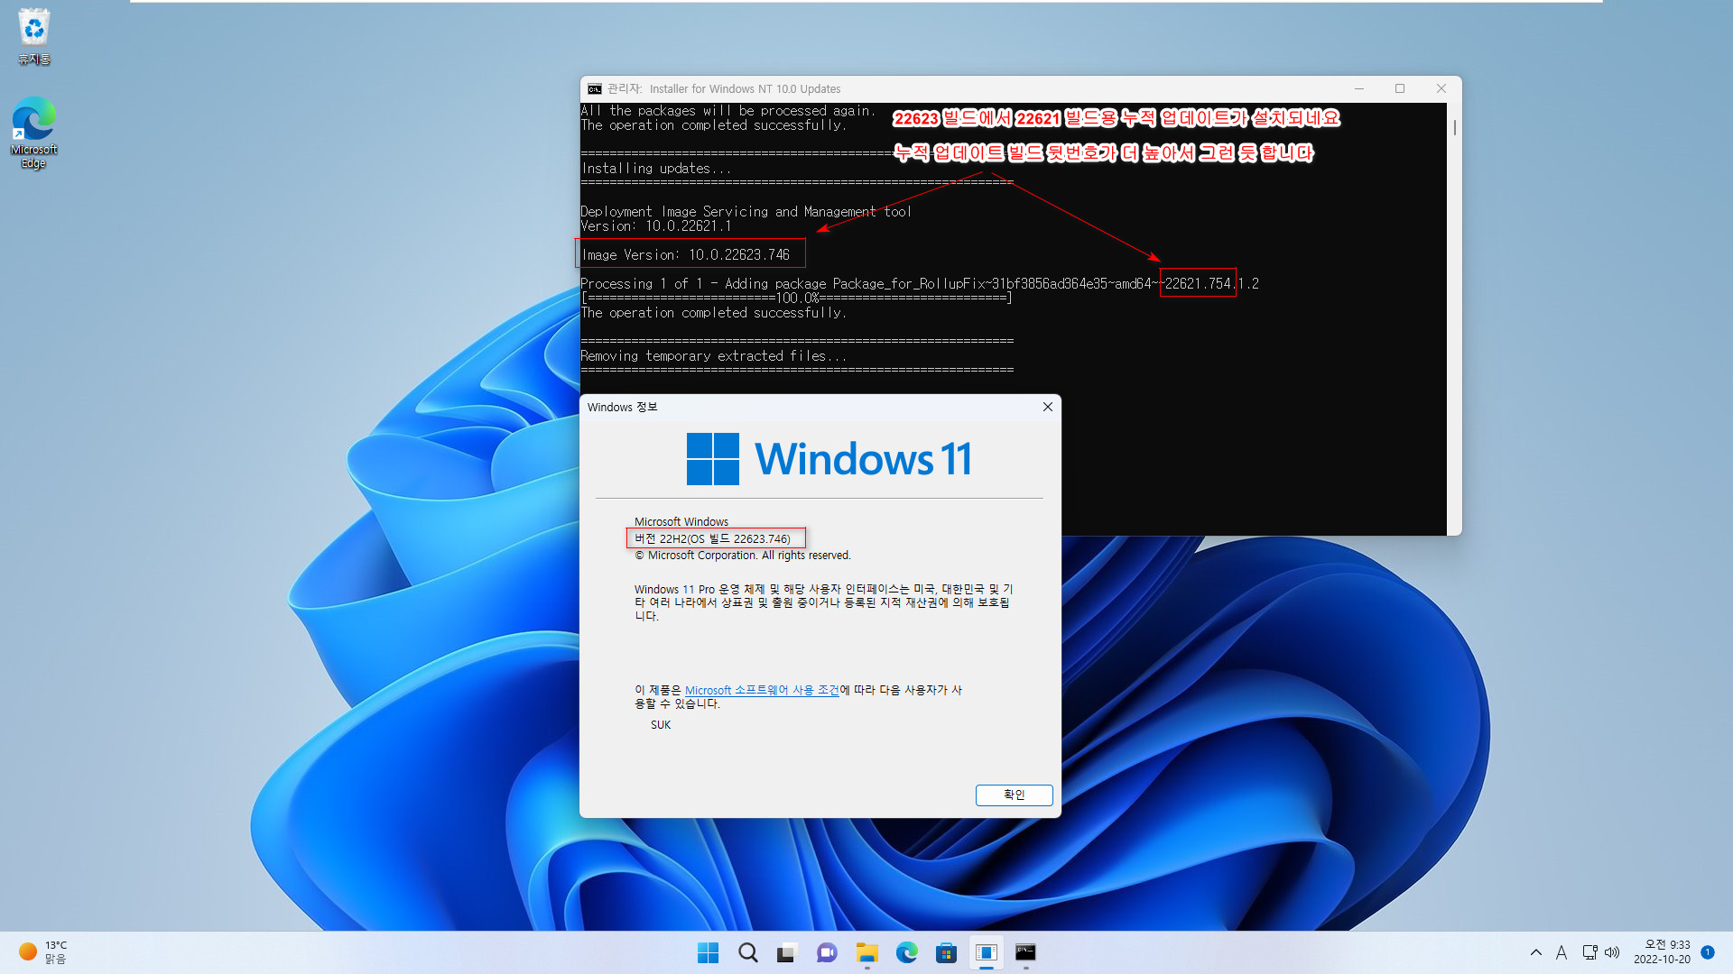The width and height of the screenshot is (1733, 974).
Task: Click 'Image Version: 10.0.22623.746' line
Action: point(686,255)
